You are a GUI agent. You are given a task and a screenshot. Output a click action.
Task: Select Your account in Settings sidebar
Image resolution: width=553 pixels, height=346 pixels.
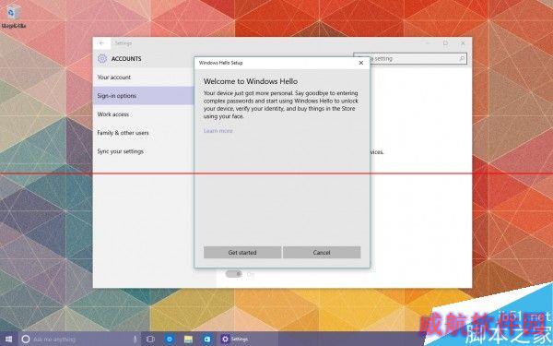(143, 77)
